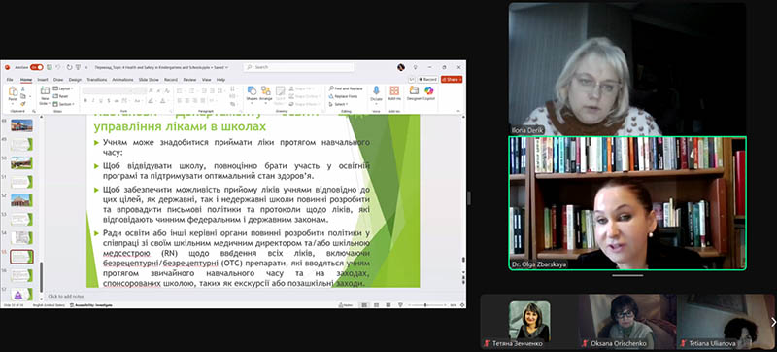Viewport: 777px width, 352px height.
Task: Toggle the Notes pane in status bar
Action: pos(348,305)
